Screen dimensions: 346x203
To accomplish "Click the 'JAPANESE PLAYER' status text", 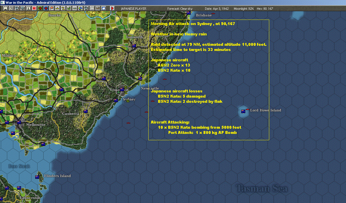I will 134,9.
